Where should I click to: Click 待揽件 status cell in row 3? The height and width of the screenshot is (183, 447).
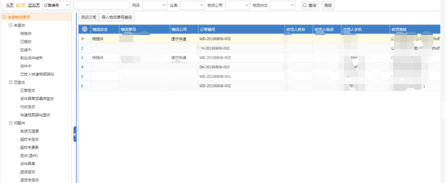coord(105,58)
